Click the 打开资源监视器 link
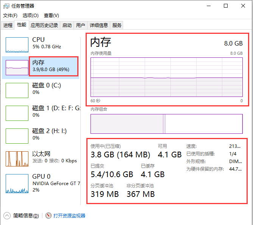The height and width of the screenshot is (225, 253). pos(69,215)
